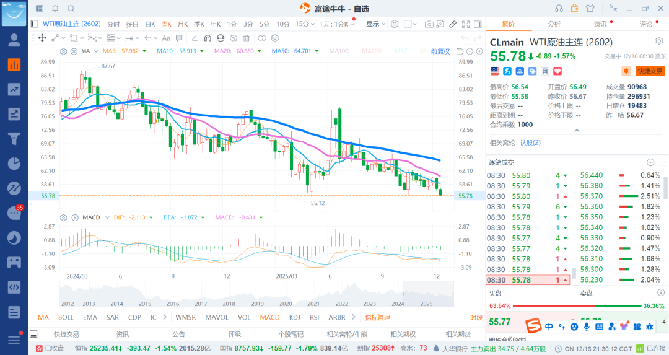This screenshot has width=669, height=355.
Task: Click the 时段 button below chart
Action: pos(476,317)
